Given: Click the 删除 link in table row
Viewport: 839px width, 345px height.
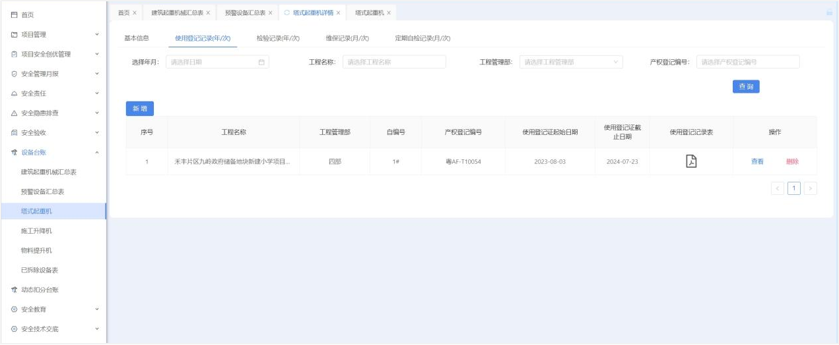Looking at the screenshot, I should (792, 161).
